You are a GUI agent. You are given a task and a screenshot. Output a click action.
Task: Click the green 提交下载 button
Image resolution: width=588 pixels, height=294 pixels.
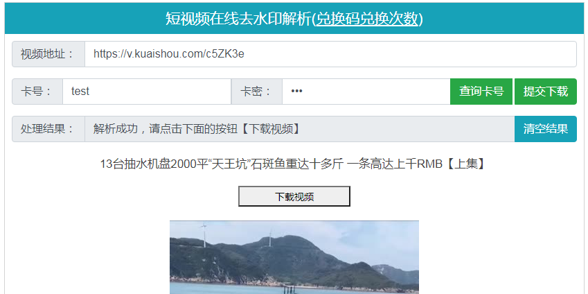pos(546,92)
